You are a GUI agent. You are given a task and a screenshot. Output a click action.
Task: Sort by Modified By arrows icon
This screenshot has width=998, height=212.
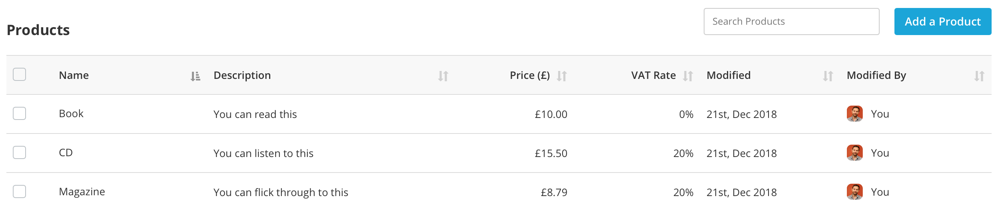(979, 76)
